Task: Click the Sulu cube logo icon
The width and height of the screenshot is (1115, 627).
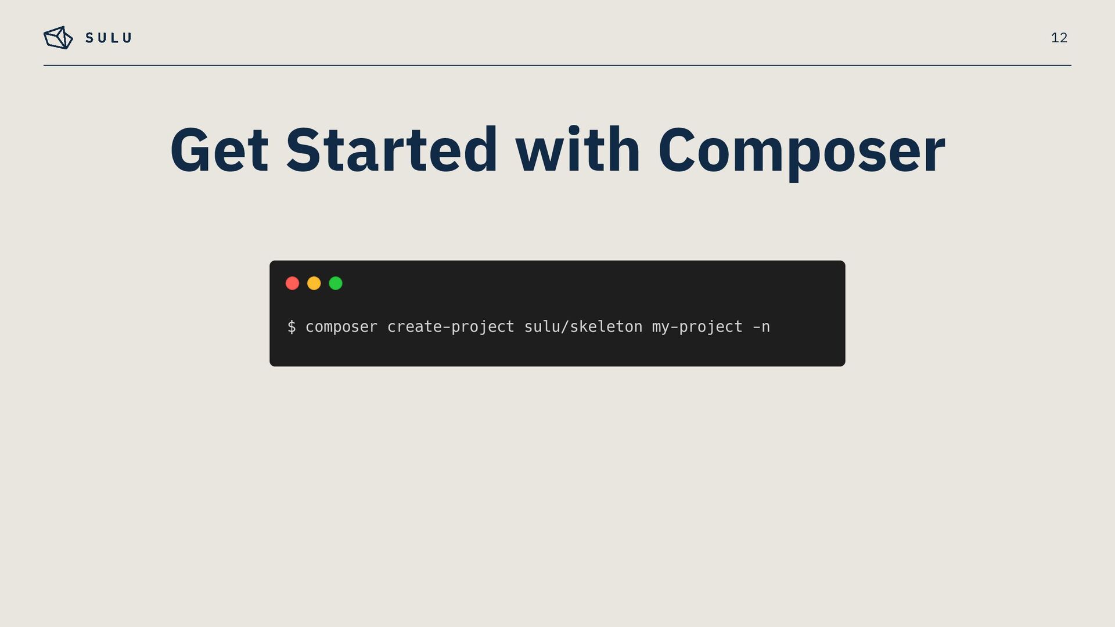Action: 58,38
